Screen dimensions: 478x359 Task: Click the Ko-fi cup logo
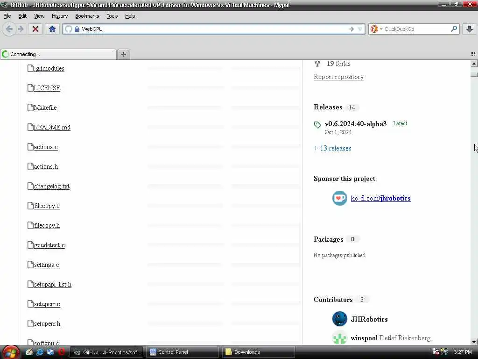point(340,198)
